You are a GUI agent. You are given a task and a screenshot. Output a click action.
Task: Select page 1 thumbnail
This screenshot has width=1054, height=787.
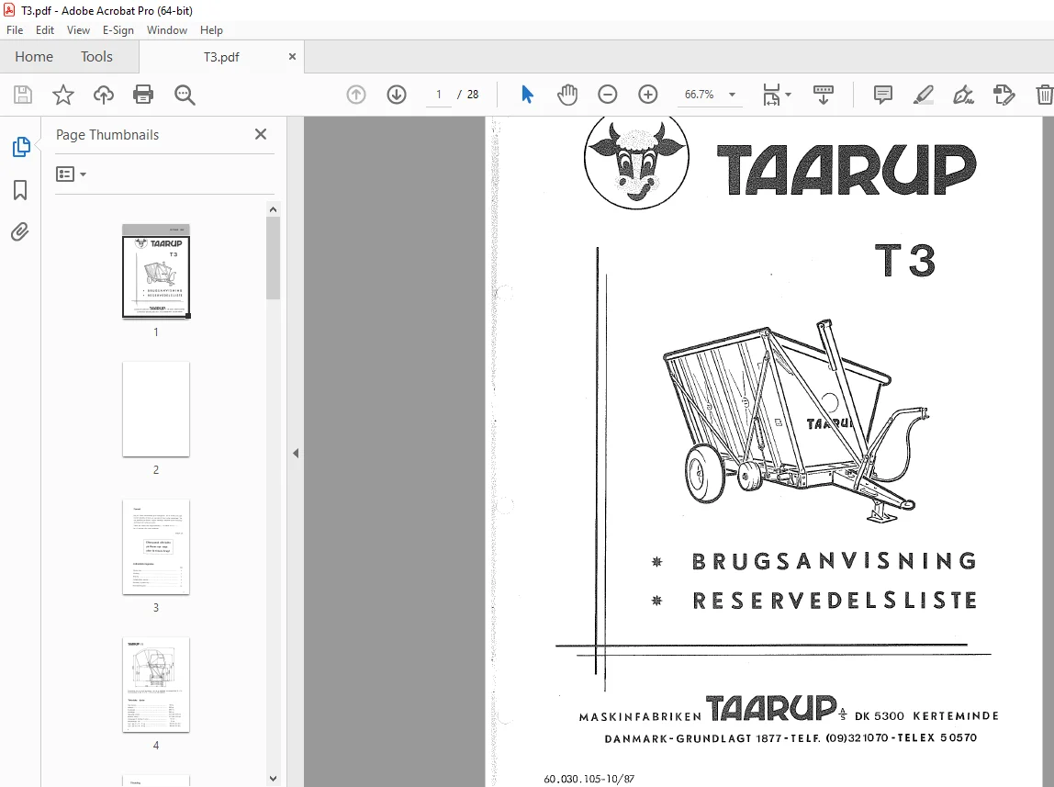(x=156, y=272)
